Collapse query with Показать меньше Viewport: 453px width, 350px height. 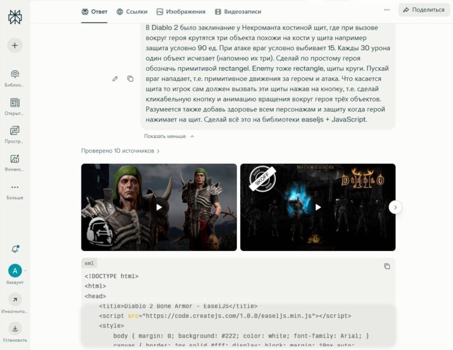[x=169, y=136]
